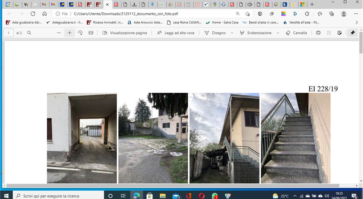Open address bar zoom indicator
Viewport: 363px width, 199px height.
tap(238, 14)
